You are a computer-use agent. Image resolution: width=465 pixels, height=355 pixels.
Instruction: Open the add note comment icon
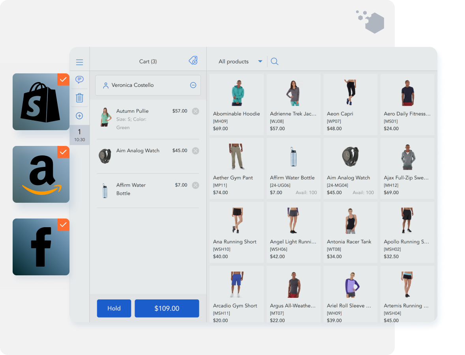click(x=79, y=79)
